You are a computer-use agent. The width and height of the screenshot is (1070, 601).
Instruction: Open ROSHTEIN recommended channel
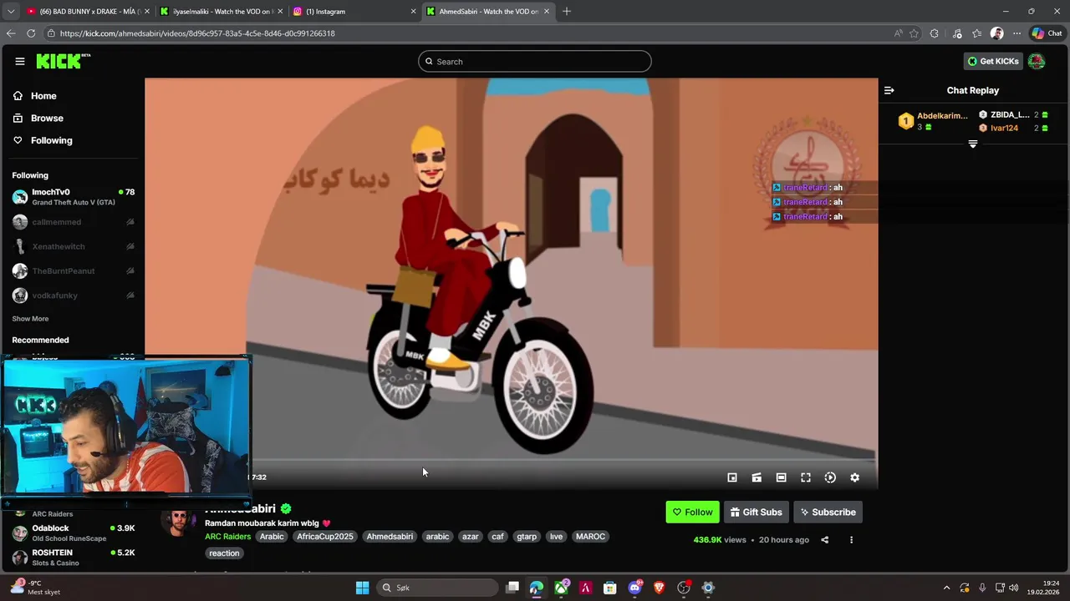73,557
